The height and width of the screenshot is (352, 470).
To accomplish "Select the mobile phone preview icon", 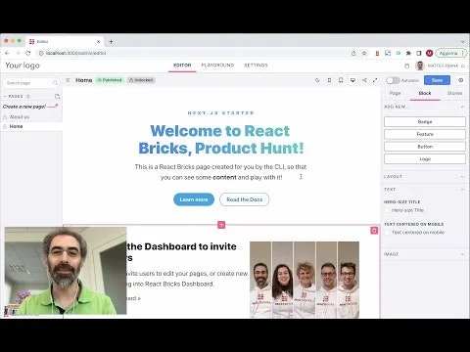I will point(329,80).
